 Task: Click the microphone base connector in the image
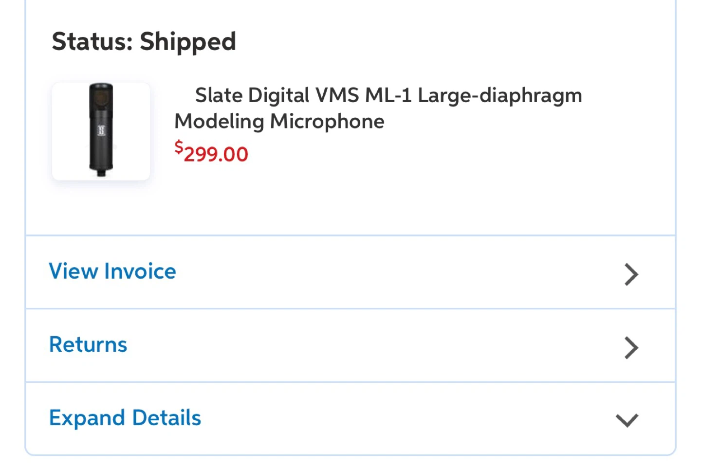pos(101,172)
